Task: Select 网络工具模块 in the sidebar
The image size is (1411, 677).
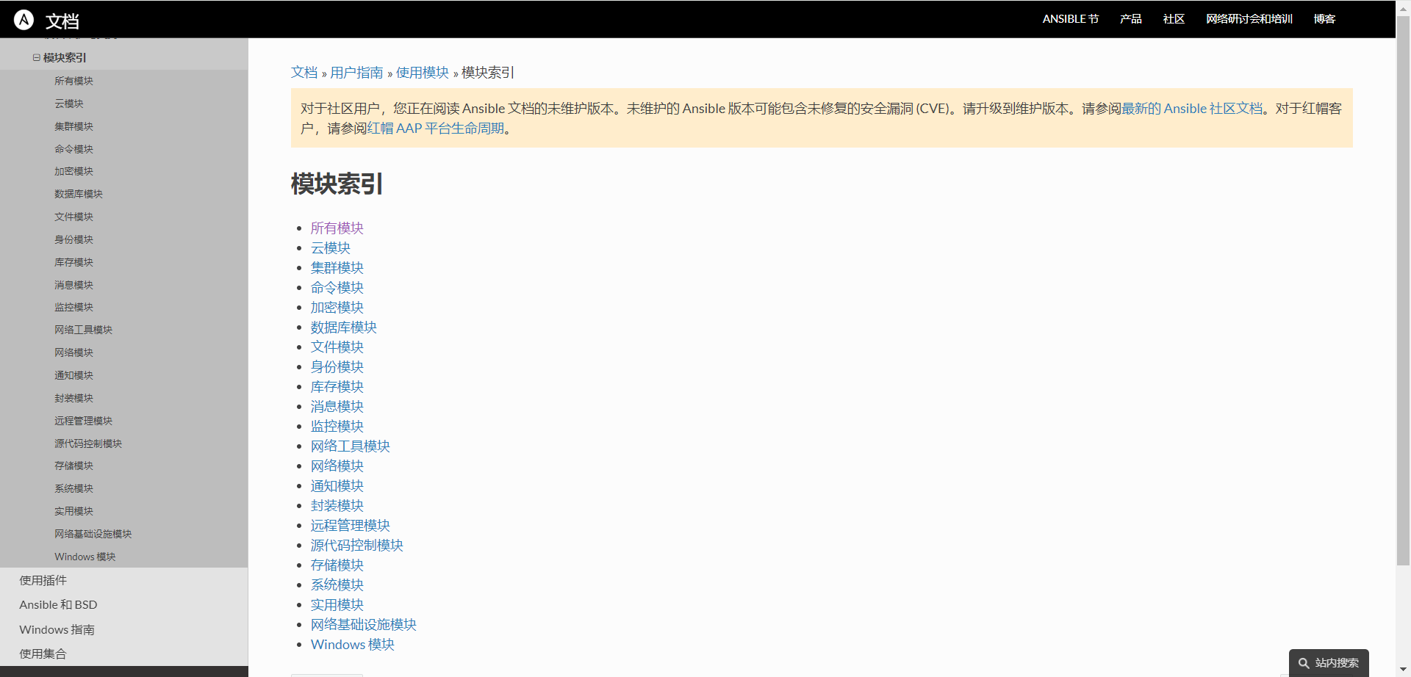Action: (83, 330)
